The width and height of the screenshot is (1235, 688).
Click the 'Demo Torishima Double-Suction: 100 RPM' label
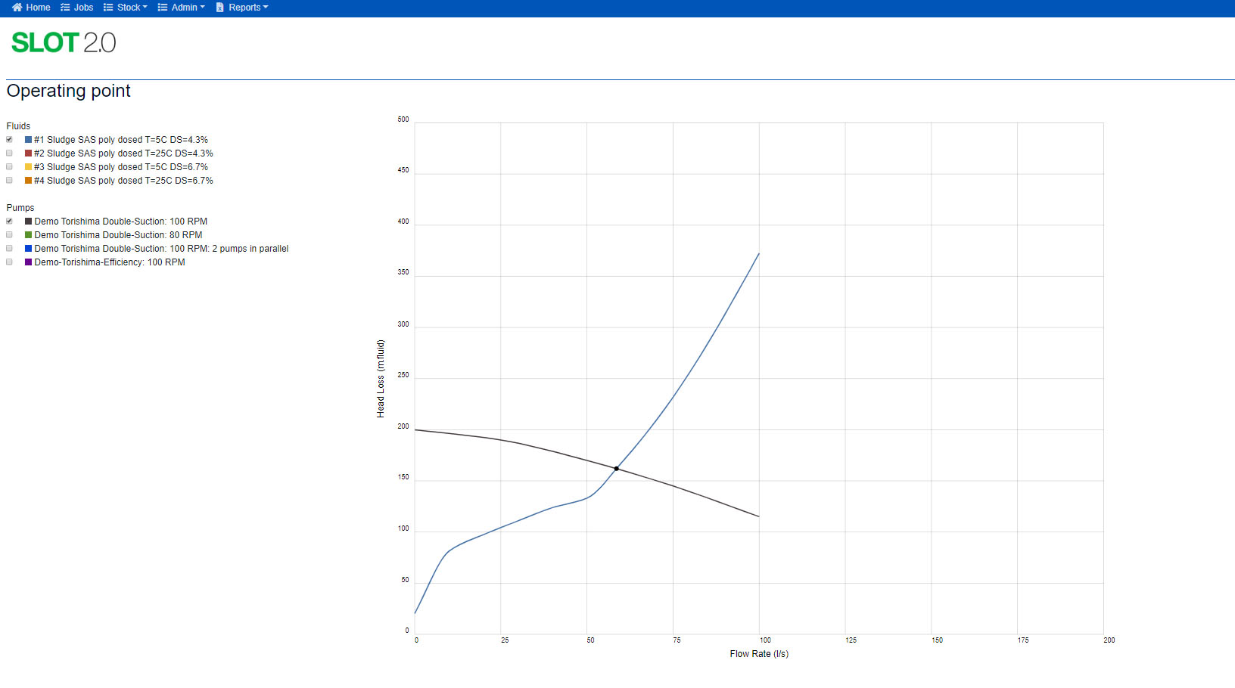[x=120, y=222]
